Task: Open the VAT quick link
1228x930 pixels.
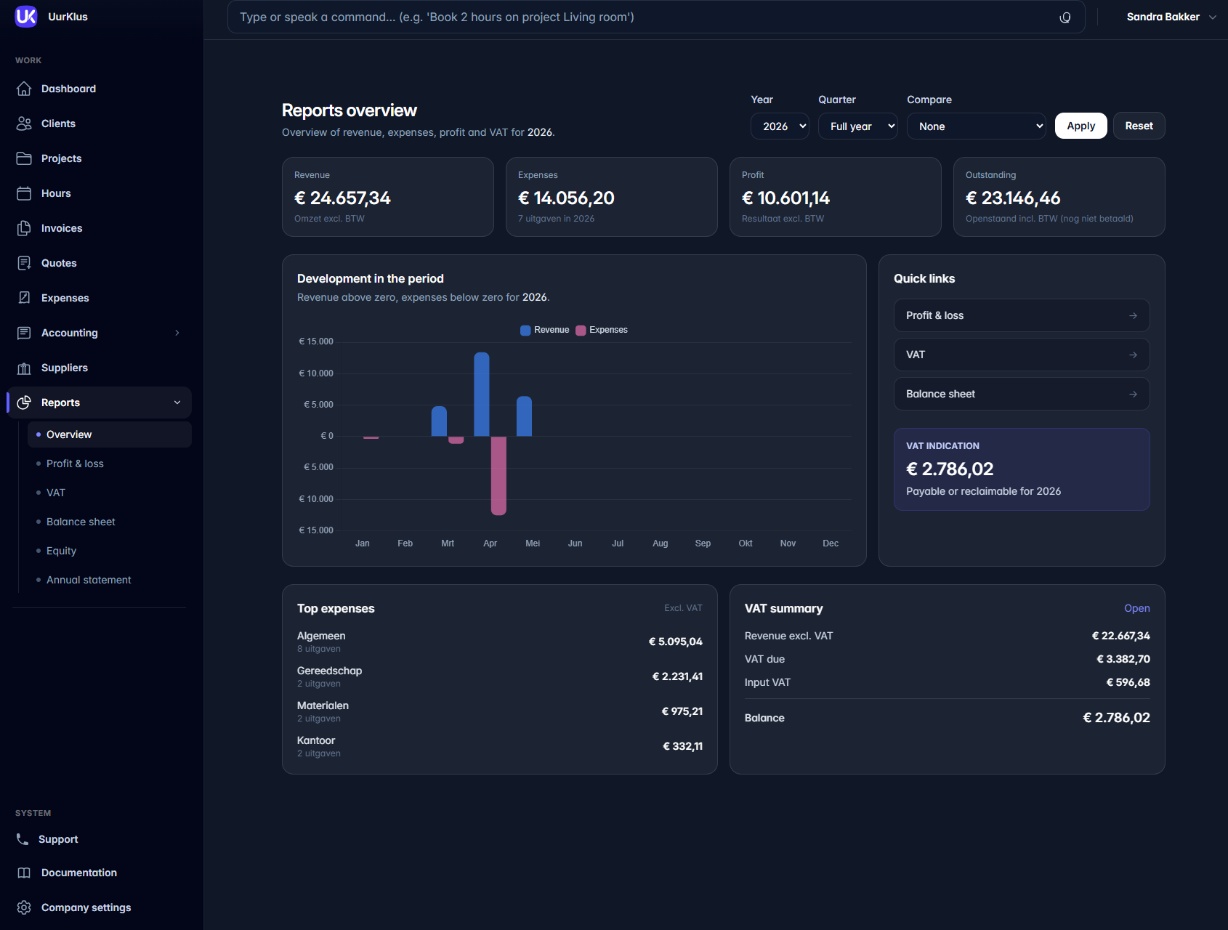Action: coord(1022,355)
